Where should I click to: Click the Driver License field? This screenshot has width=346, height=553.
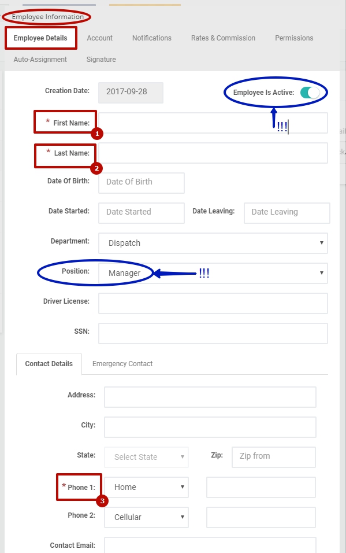213,303
